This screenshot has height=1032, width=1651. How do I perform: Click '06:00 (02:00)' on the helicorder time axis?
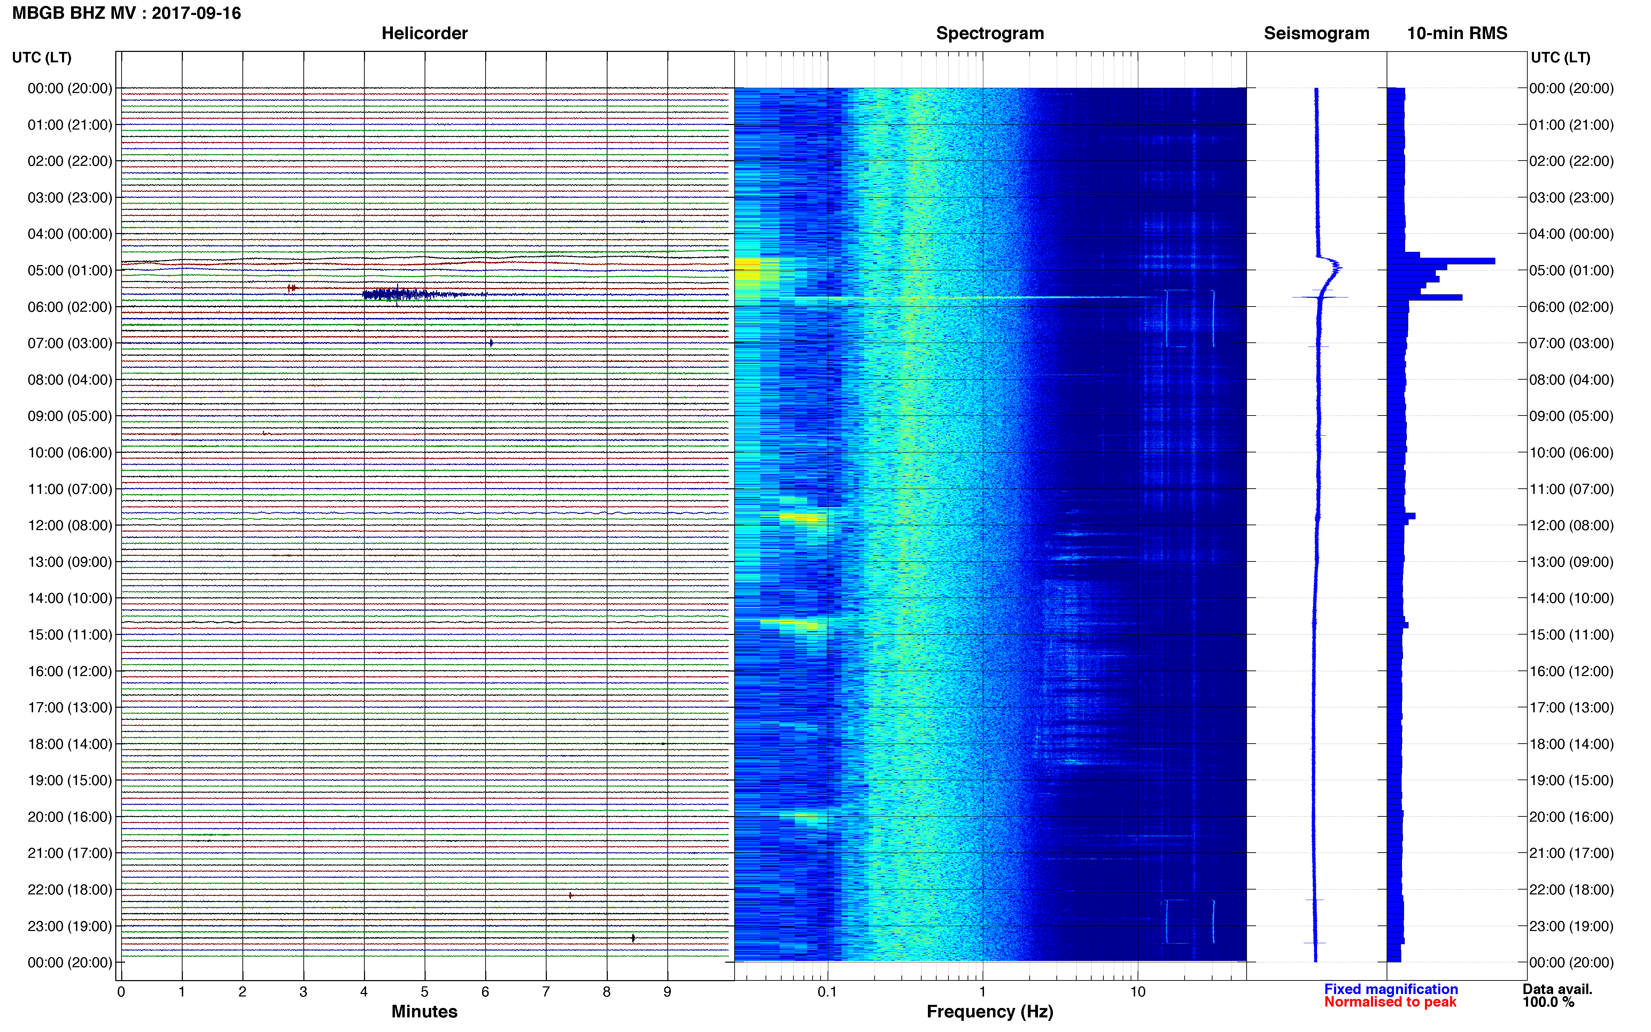point(70,307)
